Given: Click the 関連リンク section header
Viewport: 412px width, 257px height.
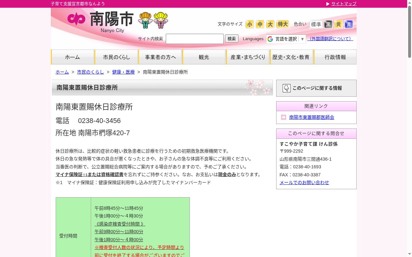Looking at the screenshot, I should 316,106.
